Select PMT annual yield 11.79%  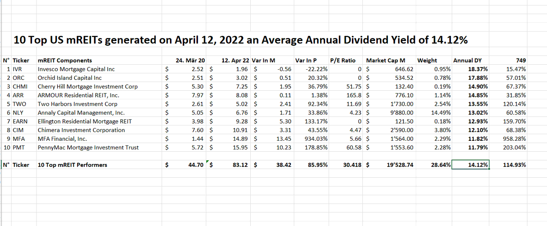pos(478,148)
